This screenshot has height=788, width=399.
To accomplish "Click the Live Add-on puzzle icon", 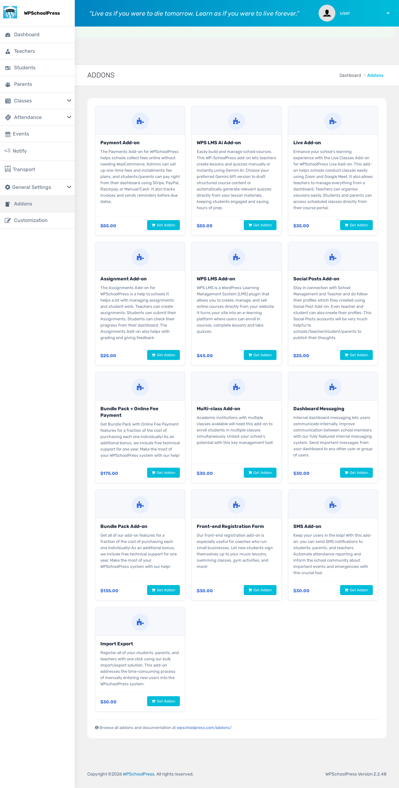I will (333, 121).
